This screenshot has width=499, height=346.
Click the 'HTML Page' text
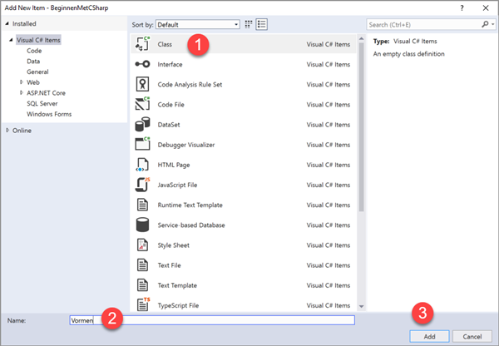point(174,165)
